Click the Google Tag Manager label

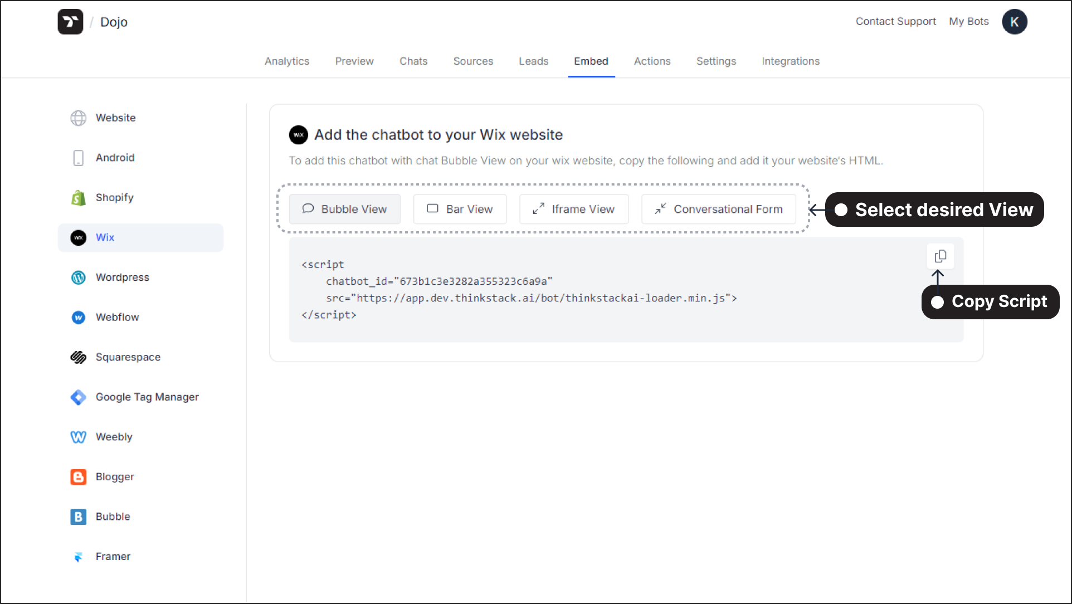pyautogui.click(x=147, y=397)
